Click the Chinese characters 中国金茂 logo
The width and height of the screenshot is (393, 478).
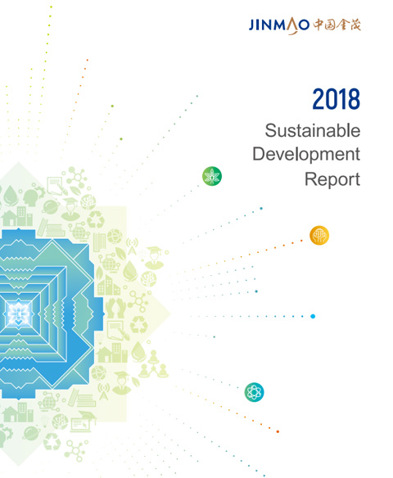pyautogui.click(x=337, y=25)
